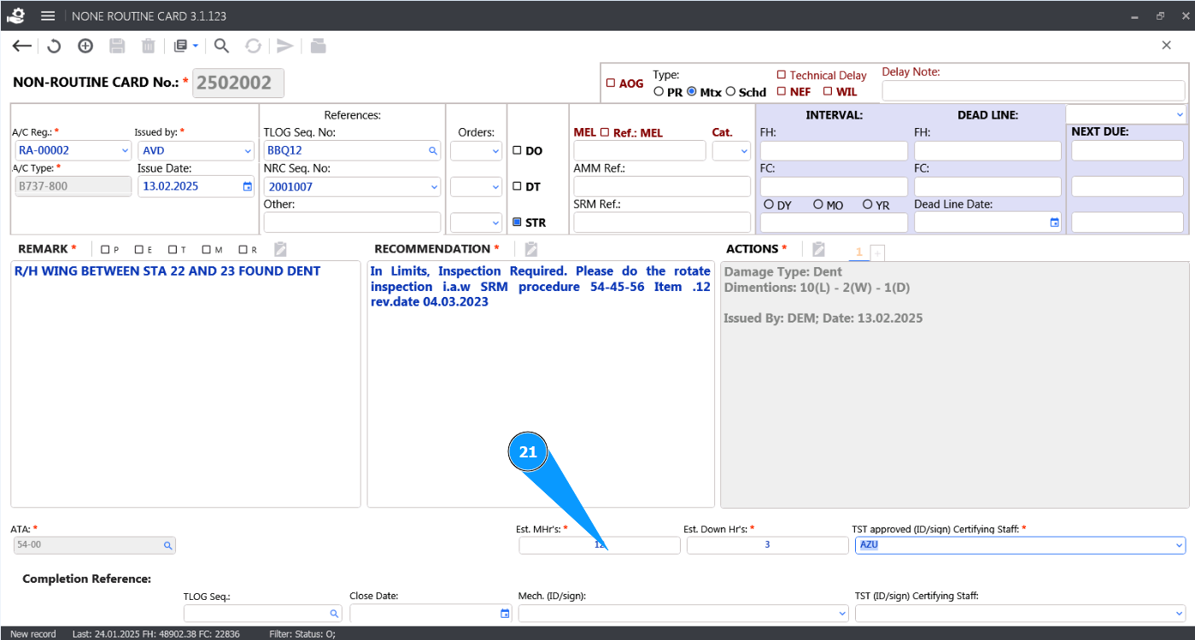1195x640 pixels.
Task: Click the edit icon beside RECOMMENDATION
Action: 530,249
